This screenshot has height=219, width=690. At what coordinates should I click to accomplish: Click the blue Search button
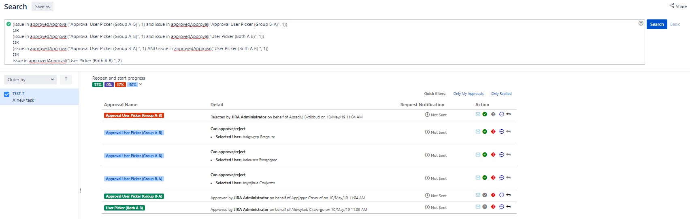point(656,24)
